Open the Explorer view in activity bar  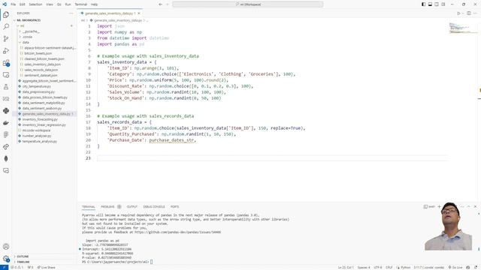pos(6,15)
